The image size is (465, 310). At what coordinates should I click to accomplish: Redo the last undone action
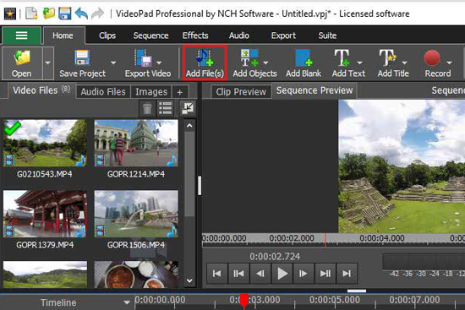97,14
